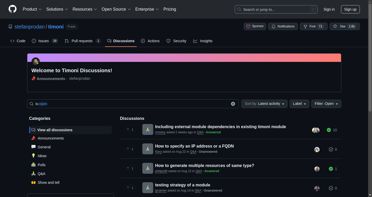Expand the Solutions menu
The height and width of the screenshot is (197, 372).
tap(57, 9)
